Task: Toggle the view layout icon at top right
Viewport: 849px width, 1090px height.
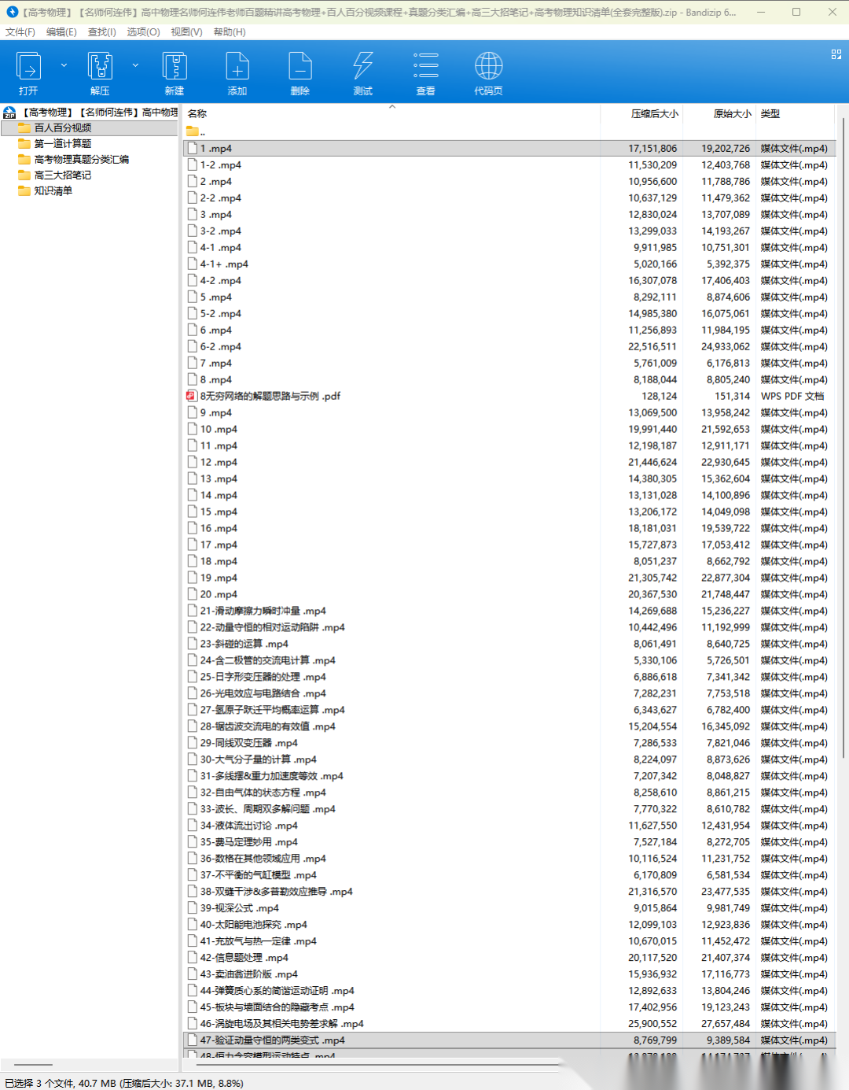Action: coord(836,54)
